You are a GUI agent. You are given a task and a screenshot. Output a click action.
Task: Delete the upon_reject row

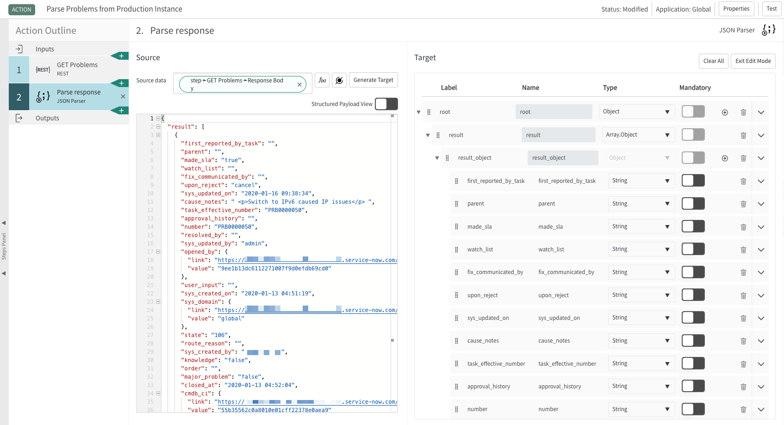click(743, 296)
